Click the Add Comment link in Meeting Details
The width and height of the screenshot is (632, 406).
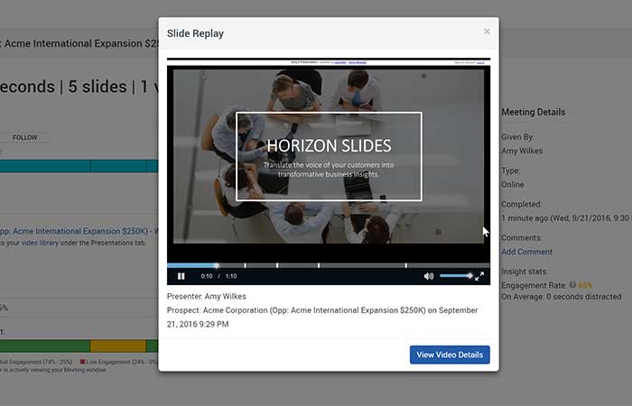click(x=526, y=252)
